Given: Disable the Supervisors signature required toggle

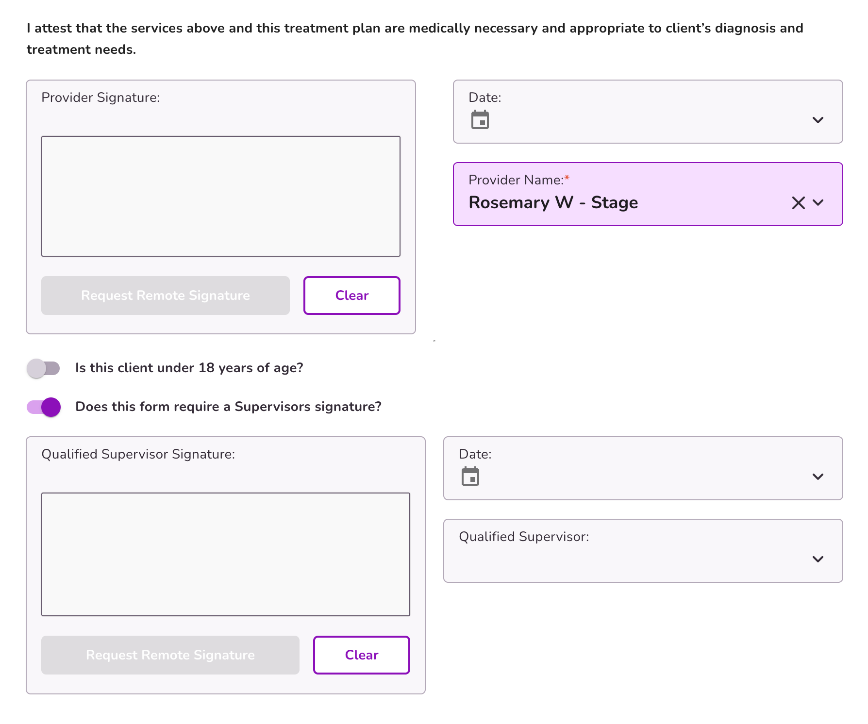Looking at the screenshot, I should [x=44, y=407].
